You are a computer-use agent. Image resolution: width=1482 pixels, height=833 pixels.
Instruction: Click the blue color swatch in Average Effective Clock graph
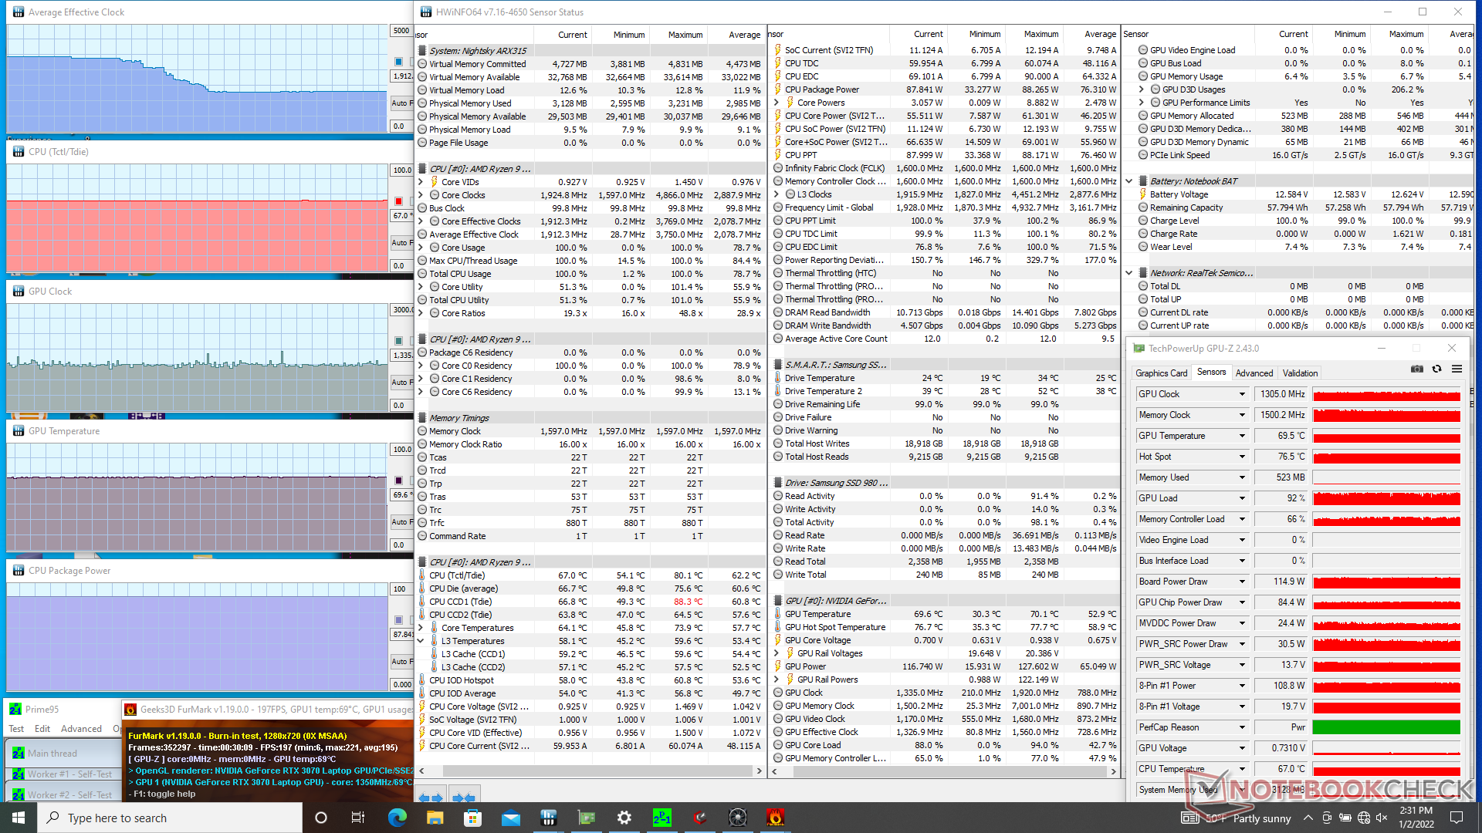399,62
